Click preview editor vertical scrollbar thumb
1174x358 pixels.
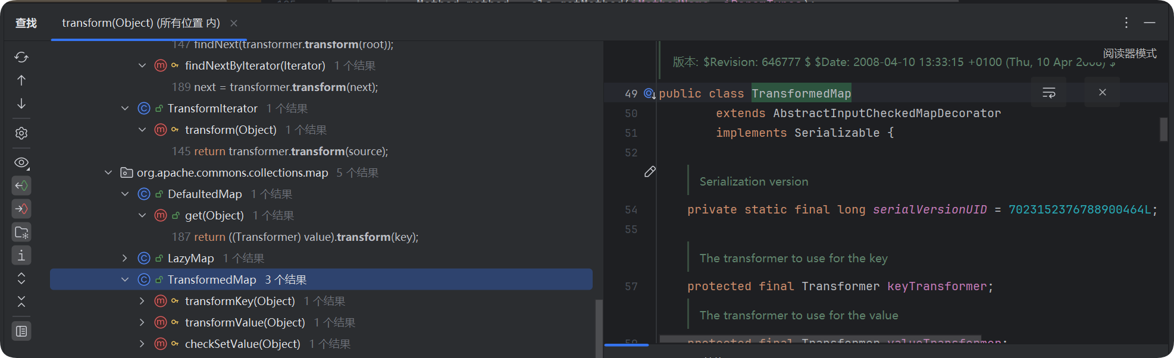(x=1163, y=129)
